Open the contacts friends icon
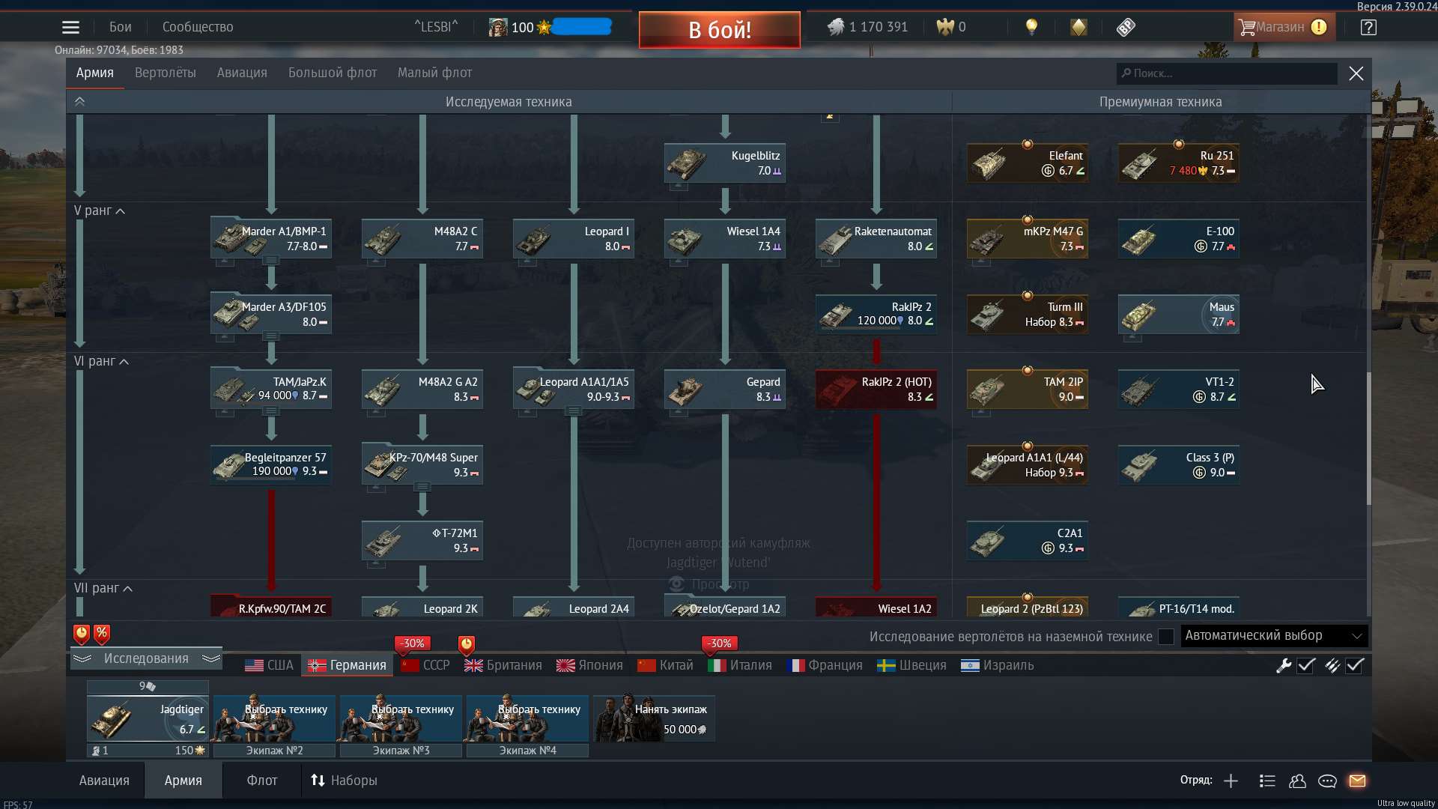 (x=1297, y=781)
